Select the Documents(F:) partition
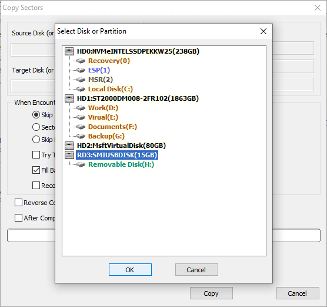 112,127
